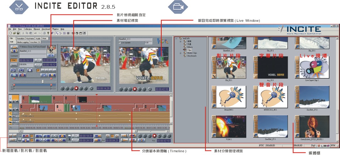
Task: Click the timeline horizontal scrollbar
Action: click(78, 131)
